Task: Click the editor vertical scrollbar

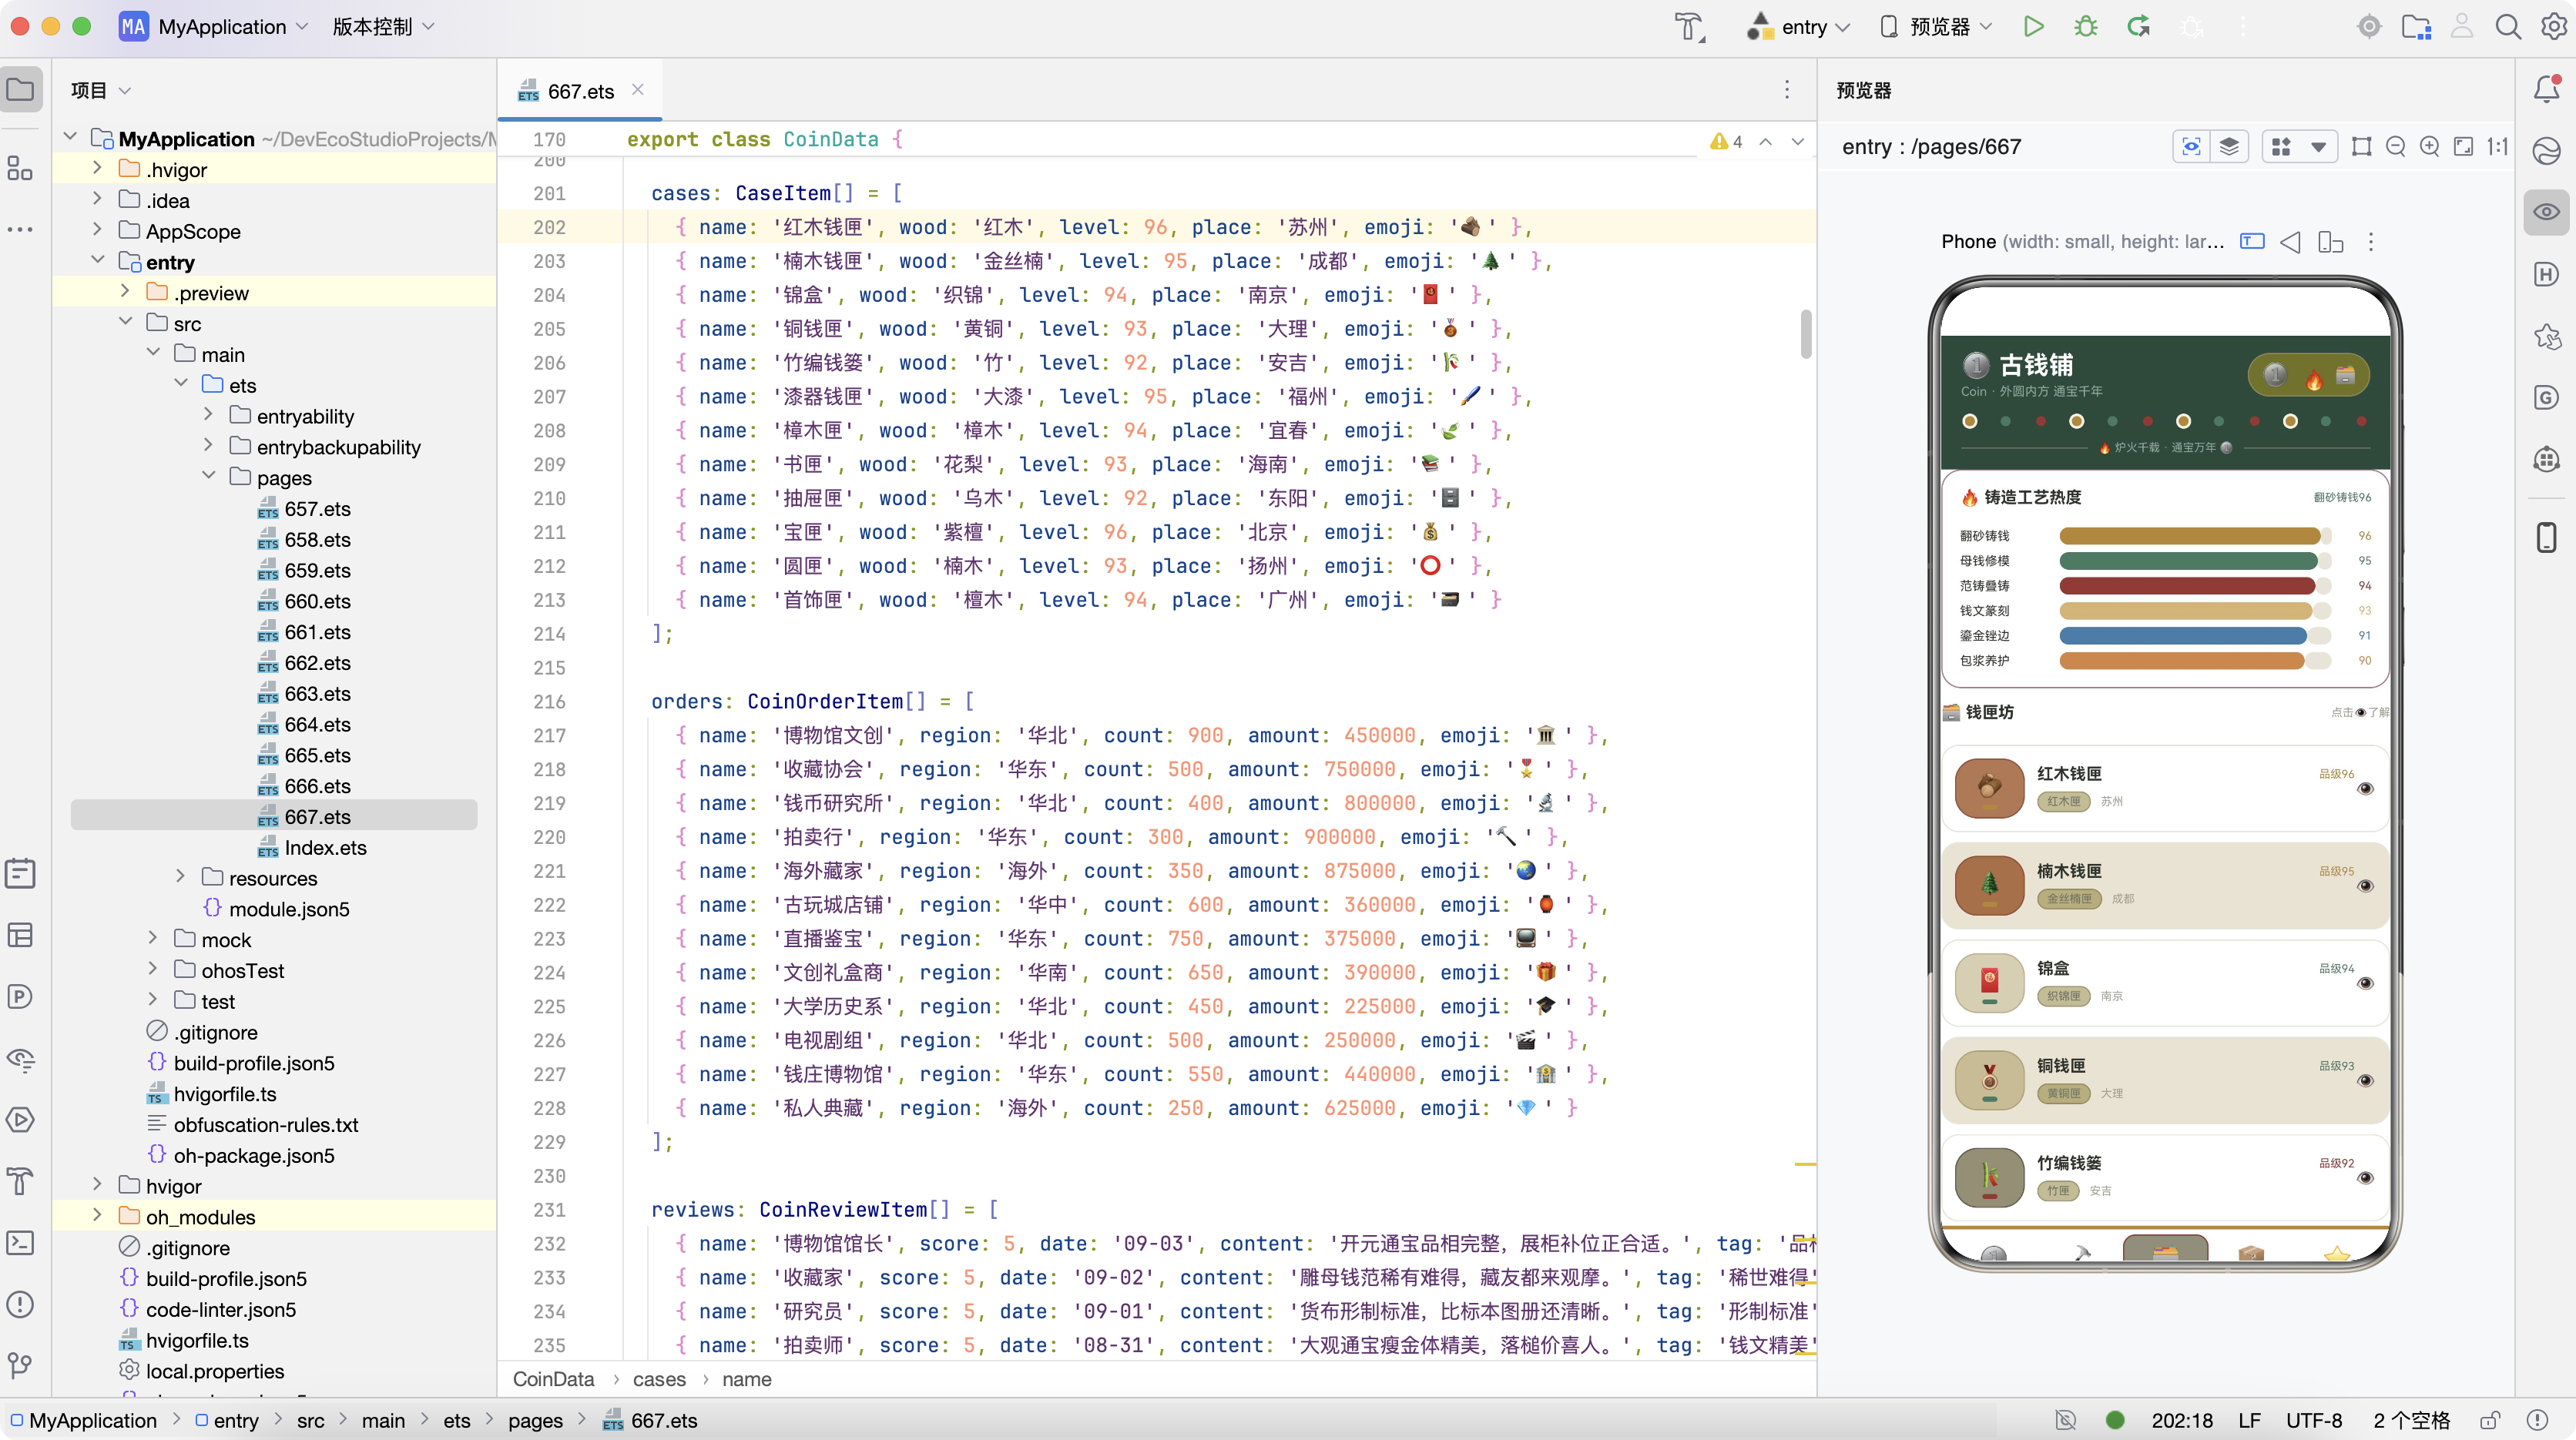Action: 1806,335
